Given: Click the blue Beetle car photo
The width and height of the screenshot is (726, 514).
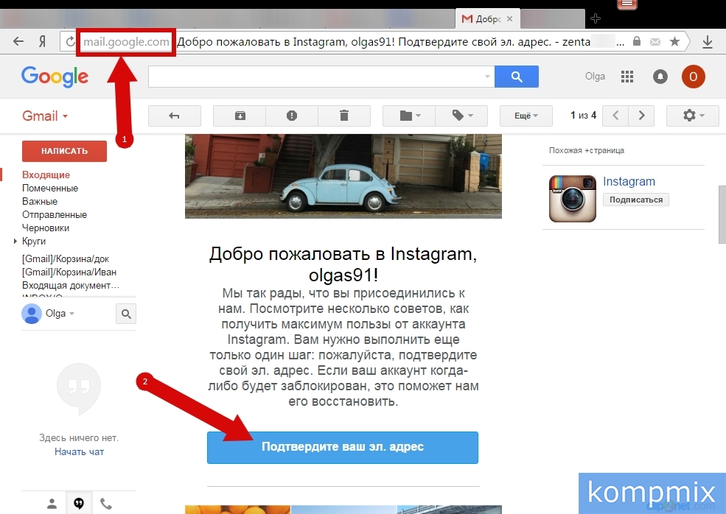Looking at the screenshot, I should pyautogui.click(x=343, y=176).
